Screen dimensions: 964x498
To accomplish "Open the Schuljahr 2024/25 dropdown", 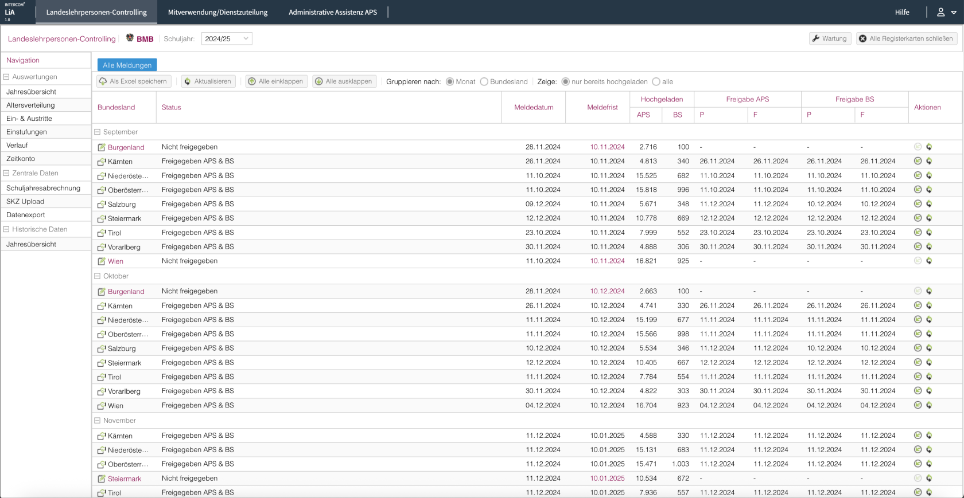I will (227, 39).
